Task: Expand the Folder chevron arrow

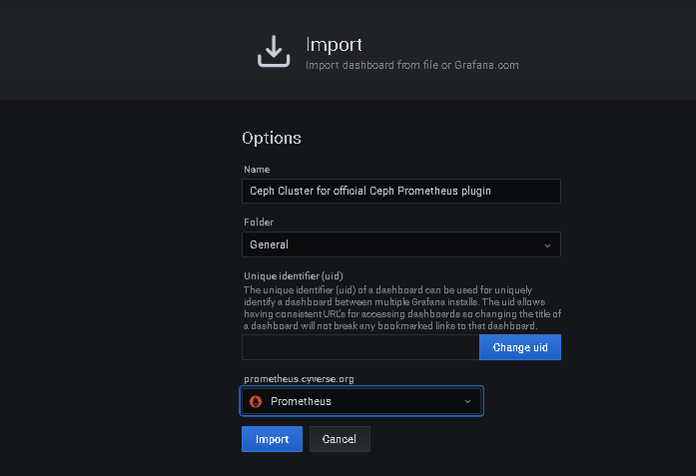Action: (547, 245)
